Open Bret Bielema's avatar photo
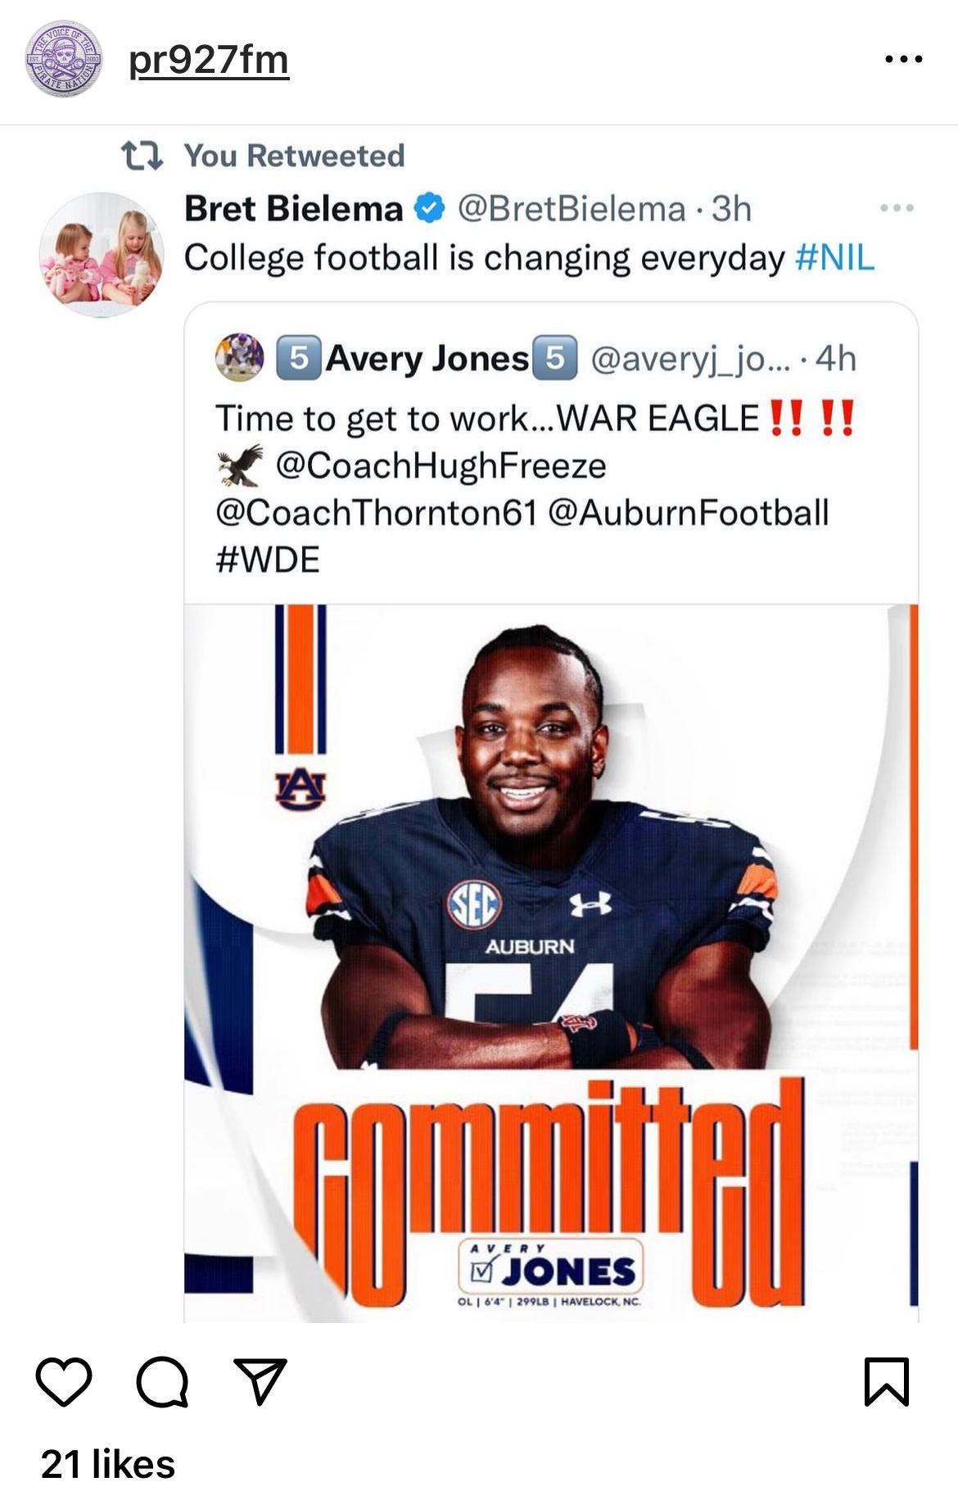The height and width of the screenshot is (1491, 958). tap(102, 254)
